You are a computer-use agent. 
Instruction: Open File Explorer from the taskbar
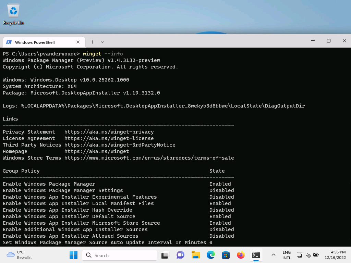(195, 255)
